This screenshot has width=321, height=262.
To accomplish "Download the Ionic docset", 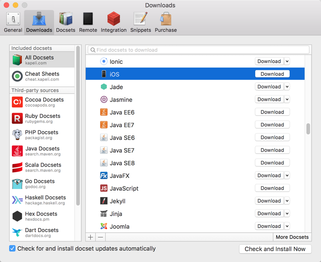I will (x=269, y=61).
